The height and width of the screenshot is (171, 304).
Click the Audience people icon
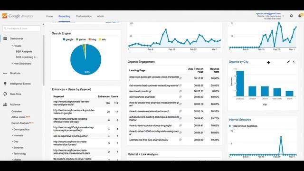coord(5,104)
